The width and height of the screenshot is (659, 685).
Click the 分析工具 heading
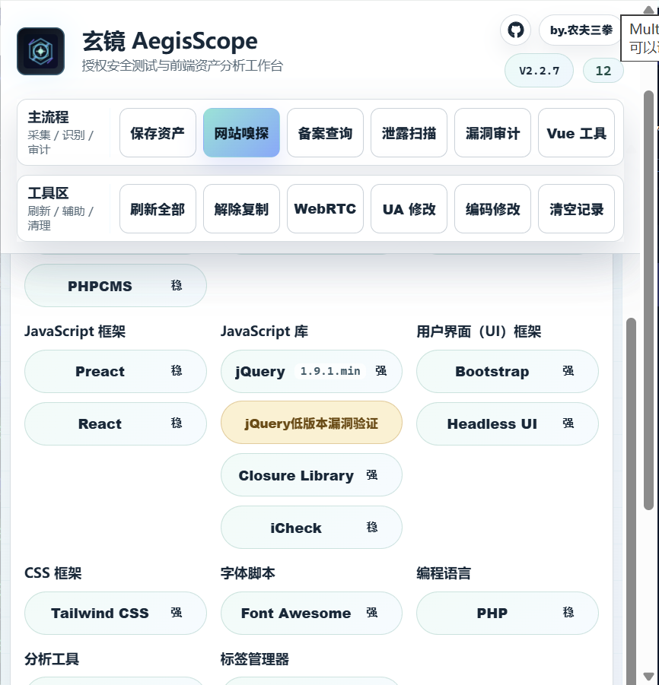tap(52, 659)
